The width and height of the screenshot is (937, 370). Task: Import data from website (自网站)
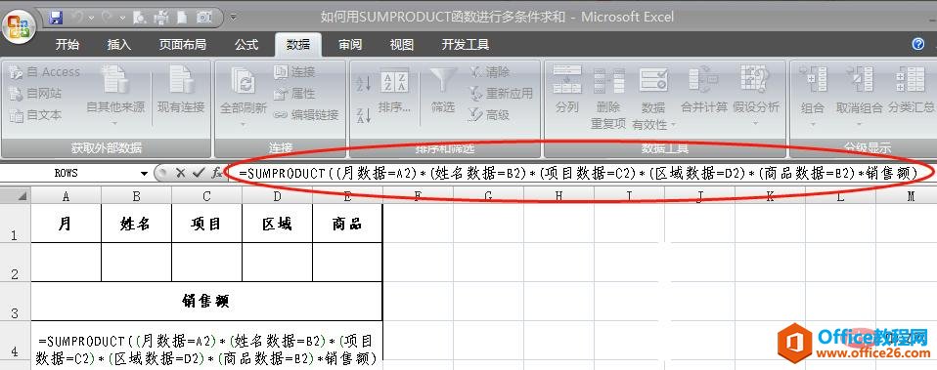pos(36,93)
